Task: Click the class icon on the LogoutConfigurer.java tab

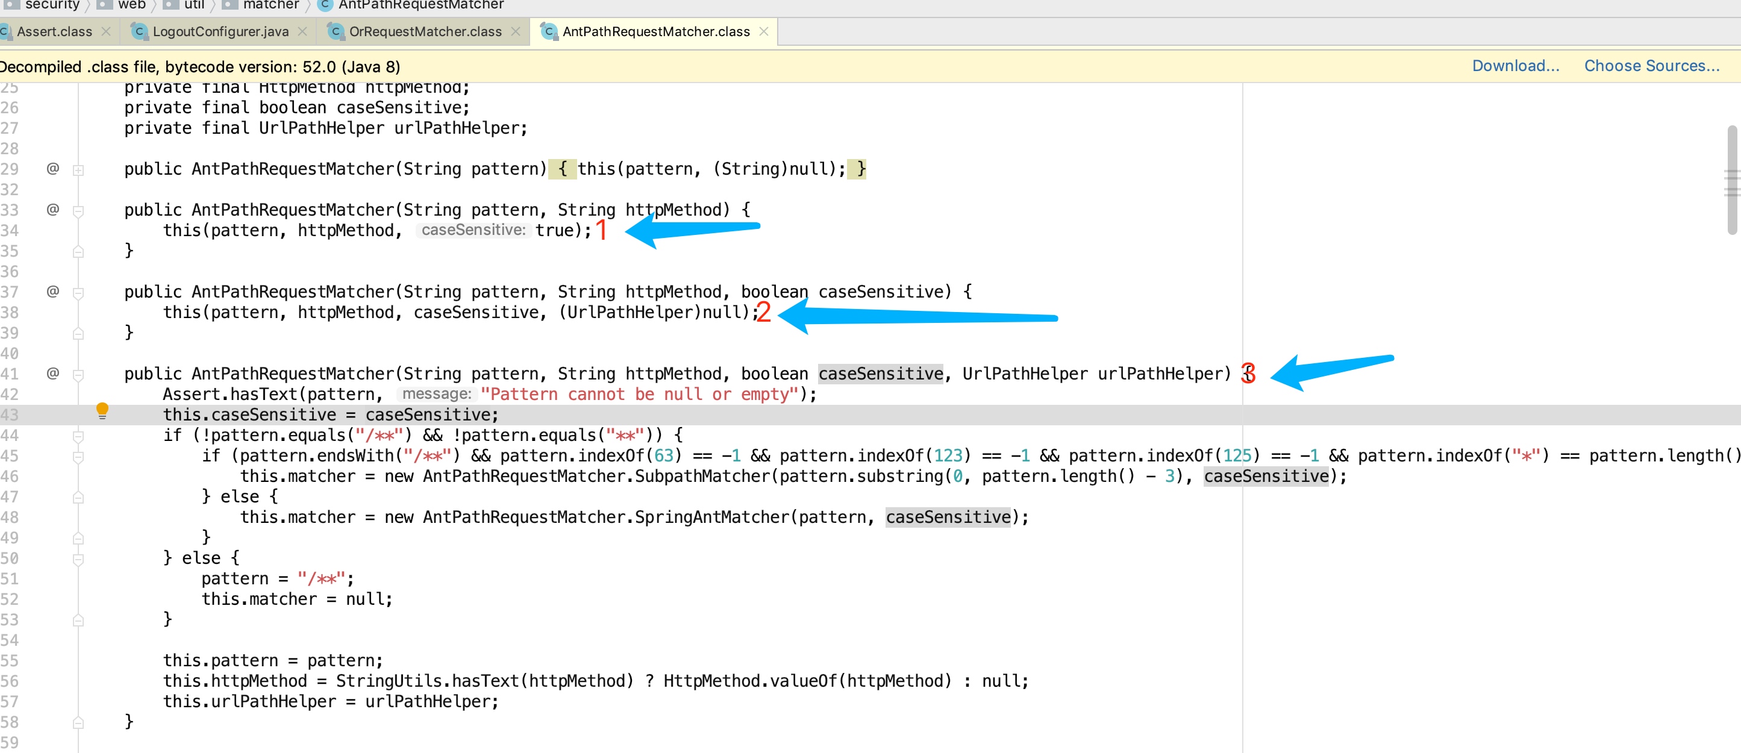Action: [x=139, y=31]
